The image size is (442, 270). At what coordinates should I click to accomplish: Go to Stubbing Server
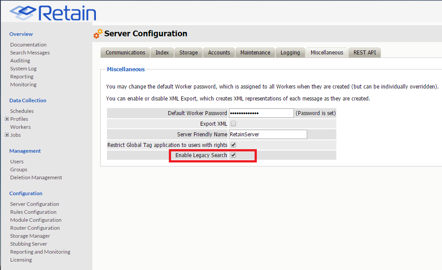(x=28, y=244)
